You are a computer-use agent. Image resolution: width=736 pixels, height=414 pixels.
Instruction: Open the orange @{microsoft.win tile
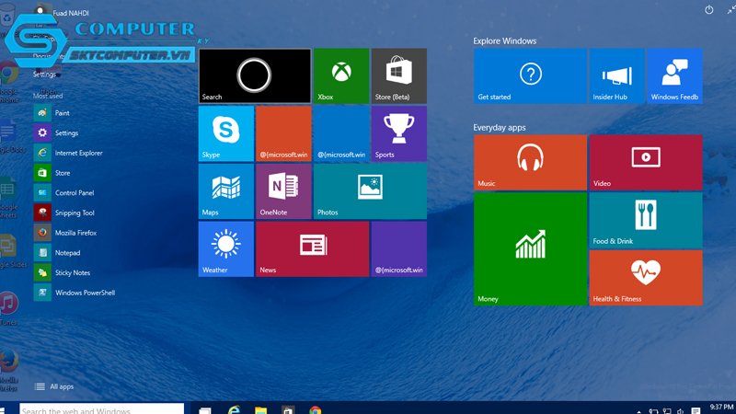pyautogui.click(x=283, y=133)
